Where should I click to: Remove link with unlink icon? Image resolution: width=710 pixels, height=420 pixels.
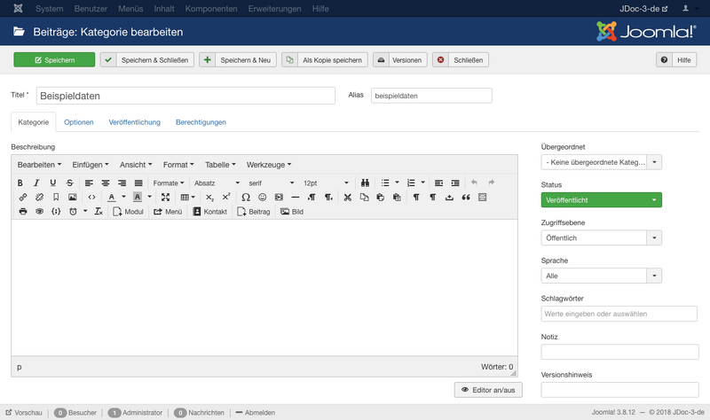tap(39, 197)
